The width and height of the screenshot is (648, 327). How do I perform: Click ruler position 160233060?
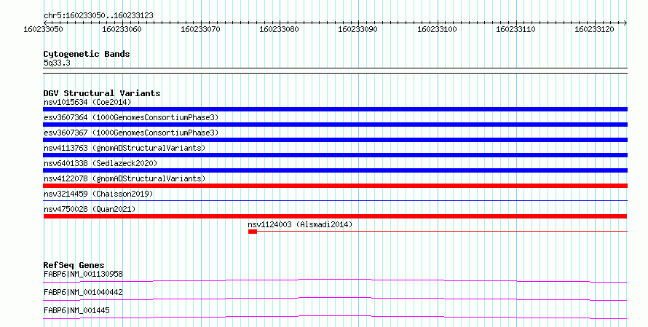tap(122, 29)
